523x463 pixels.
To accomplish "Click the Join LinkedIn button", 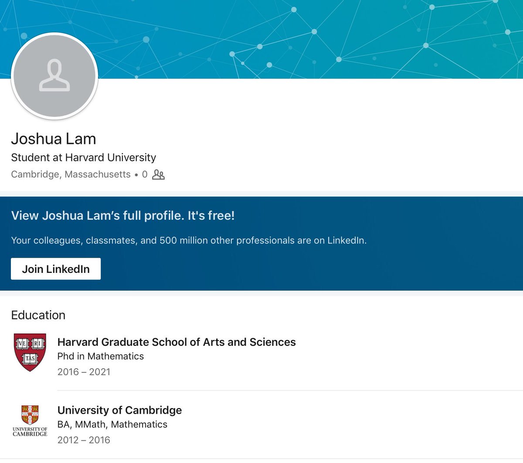I will coord(56,269).
